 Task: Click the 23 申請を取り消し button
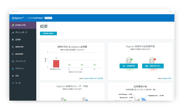coord(153,66)
